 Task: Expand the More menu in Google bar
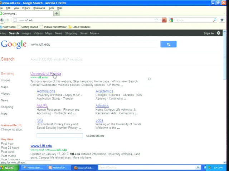94,33
